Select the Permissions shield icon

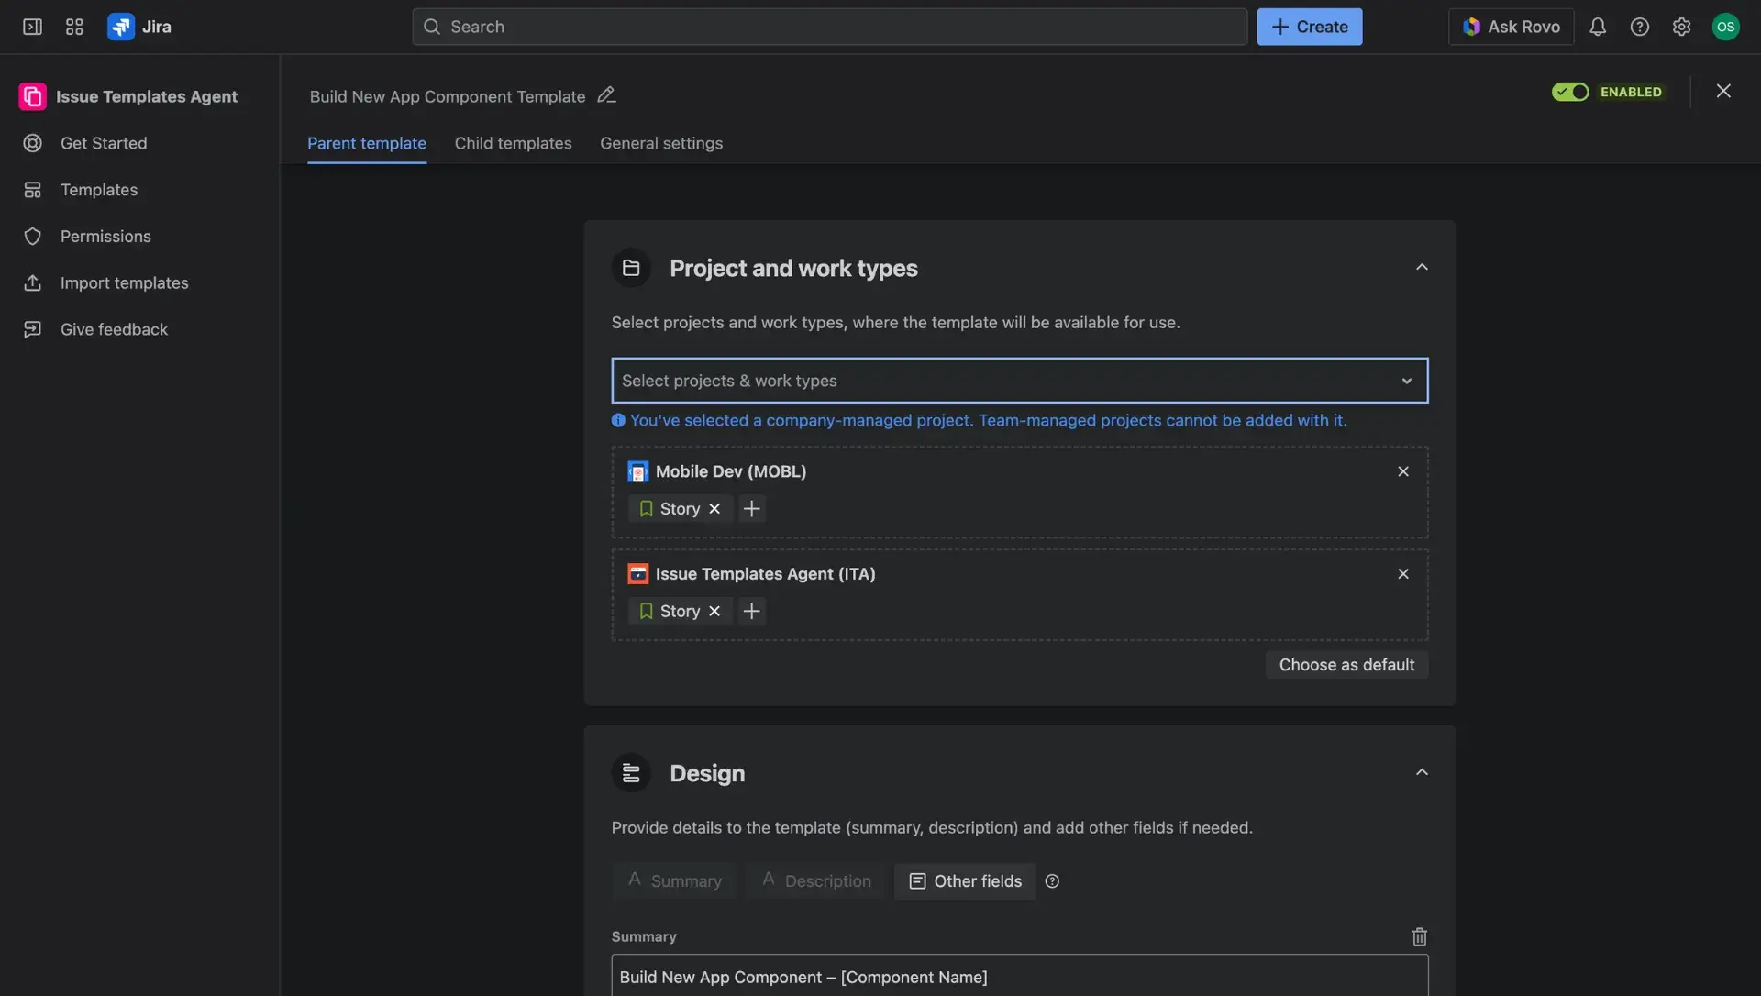[x=32, y=236]
